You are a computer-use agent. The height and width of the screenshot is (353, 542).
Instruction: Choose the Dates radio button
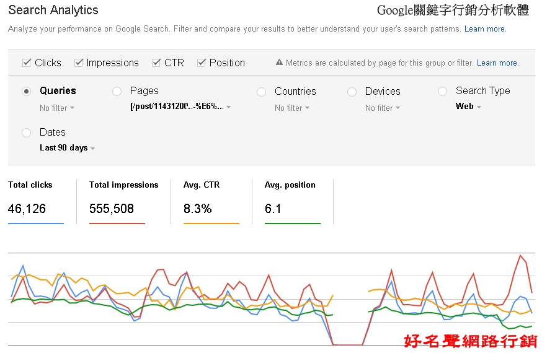point(26,133)
